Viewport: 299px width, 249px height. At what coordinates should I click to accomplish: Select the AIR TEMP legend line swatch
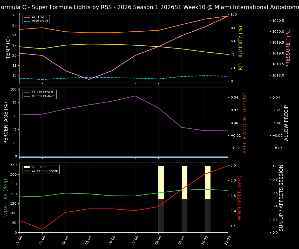click(26, 17)
